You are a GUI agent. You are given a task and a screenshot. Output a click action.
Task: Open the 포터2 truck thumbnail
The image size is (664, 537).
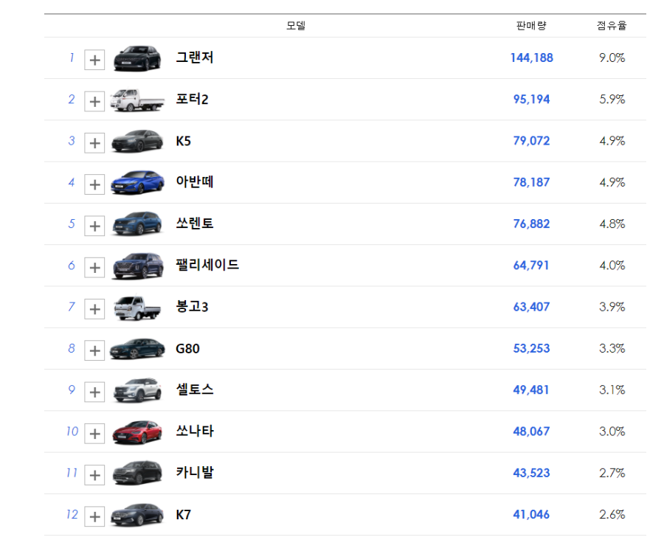pyautogui.click(x=137, y=100)
